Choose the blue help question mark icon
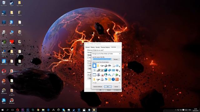This screenshot has width=200, height=112. coord(113,79)
